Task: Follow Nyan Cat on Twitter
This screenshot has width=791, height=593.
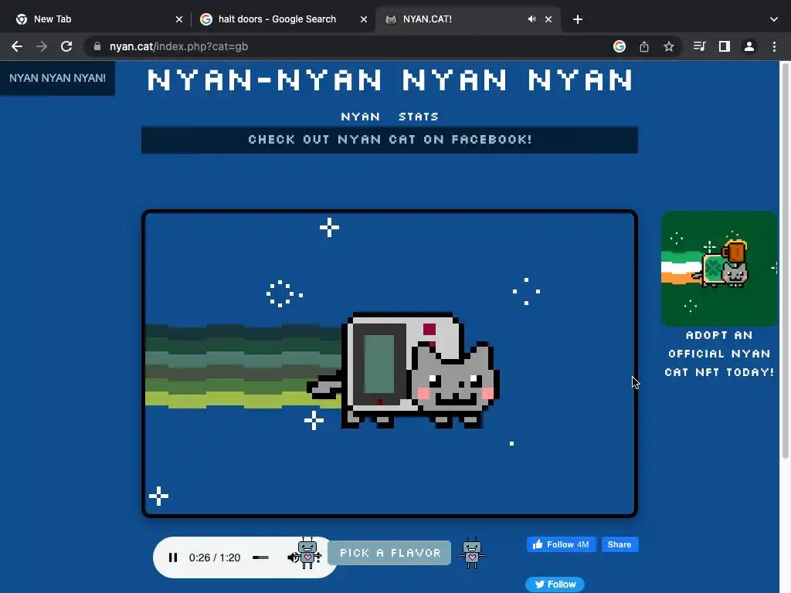Action: 555,584
